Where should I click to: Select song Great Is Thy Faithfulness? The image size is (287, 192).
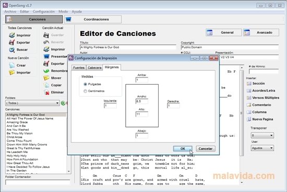pyautogui.click(x=23, y=148)
